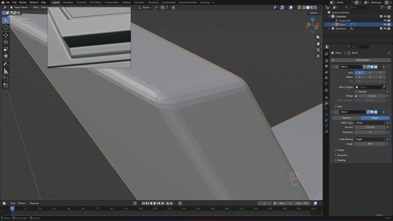The height and width of the screenshot is (221, 393).
Task: Switch to the Modeling workspace tab
Action: pyautogui.click(x=68, y=2)
